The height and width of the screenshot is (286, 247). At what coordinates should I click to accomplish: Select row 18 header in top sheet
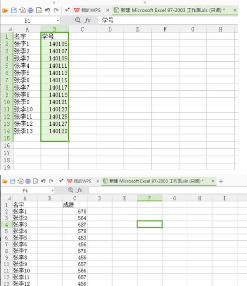pos(7,160)
